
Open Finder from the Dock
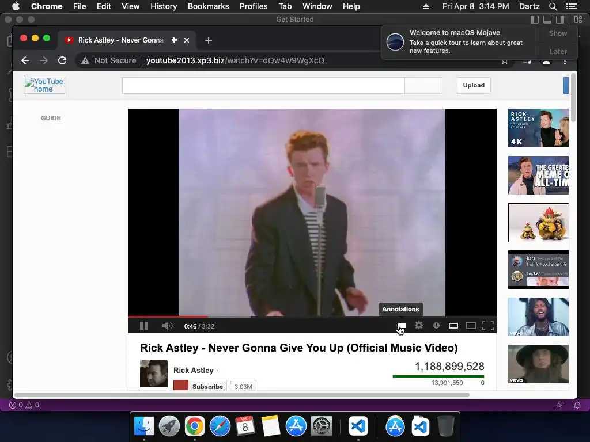tap(143, 426)
